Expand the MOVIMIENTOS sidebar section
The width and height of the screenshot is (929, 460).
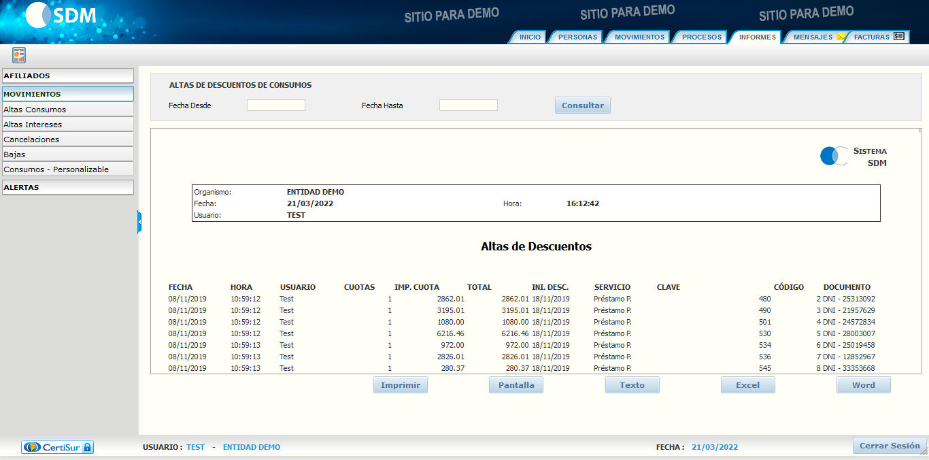pyautogui.click(x=68, y=94)
